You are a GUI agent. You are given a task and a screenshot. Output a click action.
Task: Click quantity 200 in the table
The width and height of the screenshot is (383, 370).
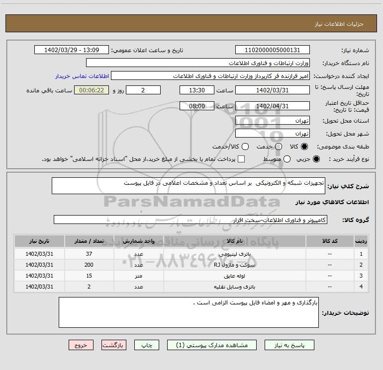point(89,265)
